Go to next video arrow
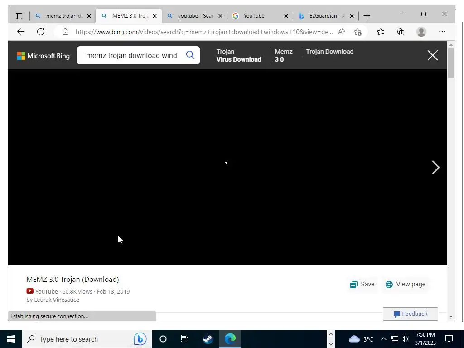This screenshot has height=348, width=464. coord(435,168)
